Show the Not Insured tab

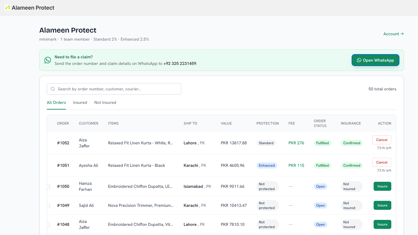coord(105,103)
